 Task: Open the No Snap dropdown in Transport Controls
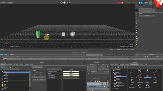(156, 55)
